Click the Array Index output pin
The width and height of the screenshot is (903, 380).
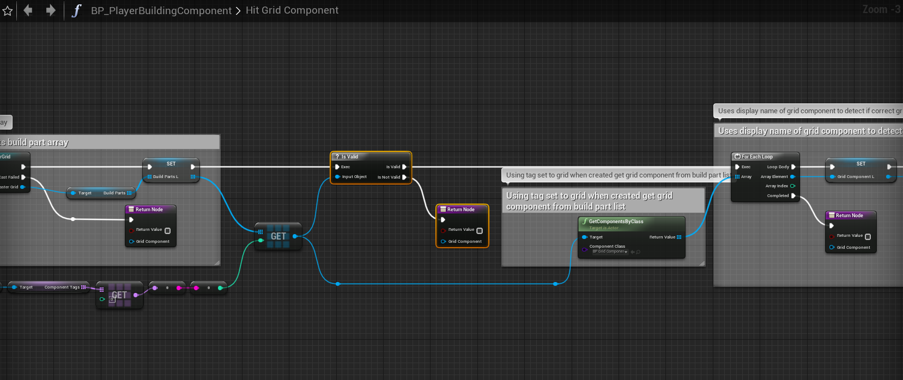(x=792, y=186)
